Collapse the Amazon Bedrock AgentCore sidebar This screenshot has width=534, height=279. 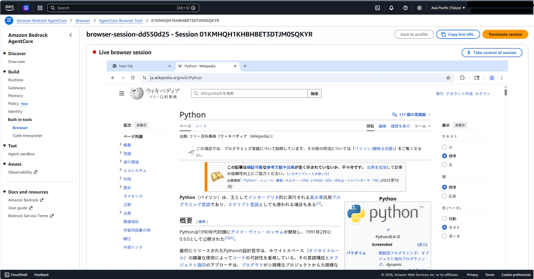click(x=71, y=35)
